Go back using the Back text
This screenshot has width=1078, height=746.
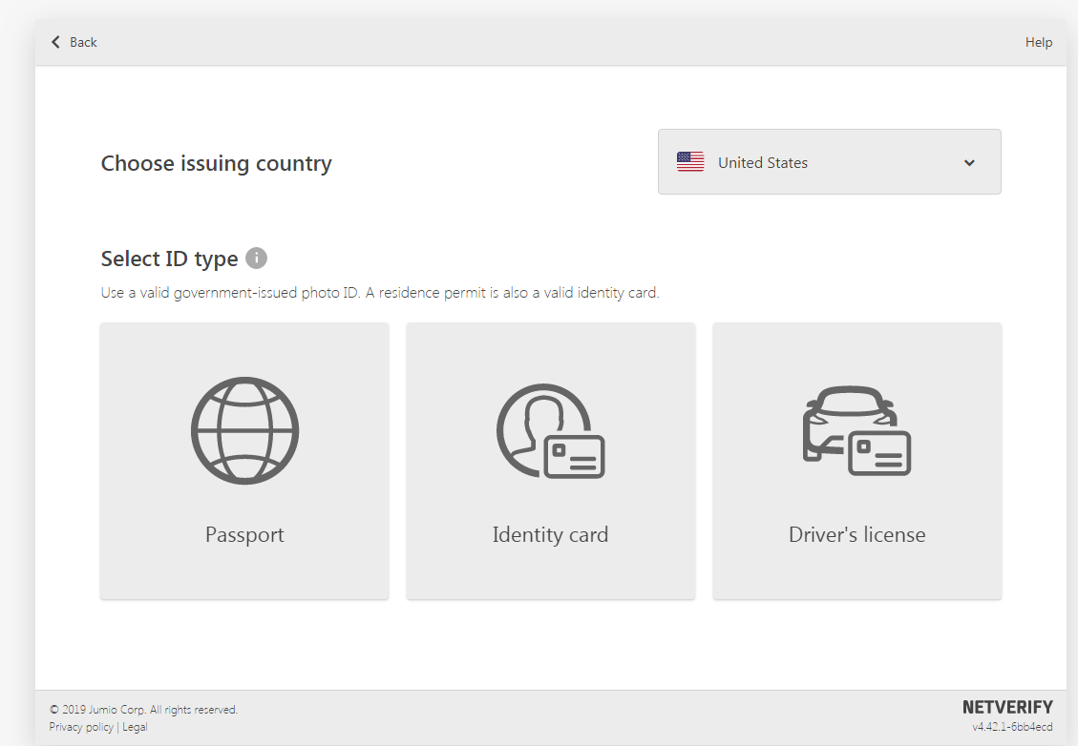click(x=83, y=42)
